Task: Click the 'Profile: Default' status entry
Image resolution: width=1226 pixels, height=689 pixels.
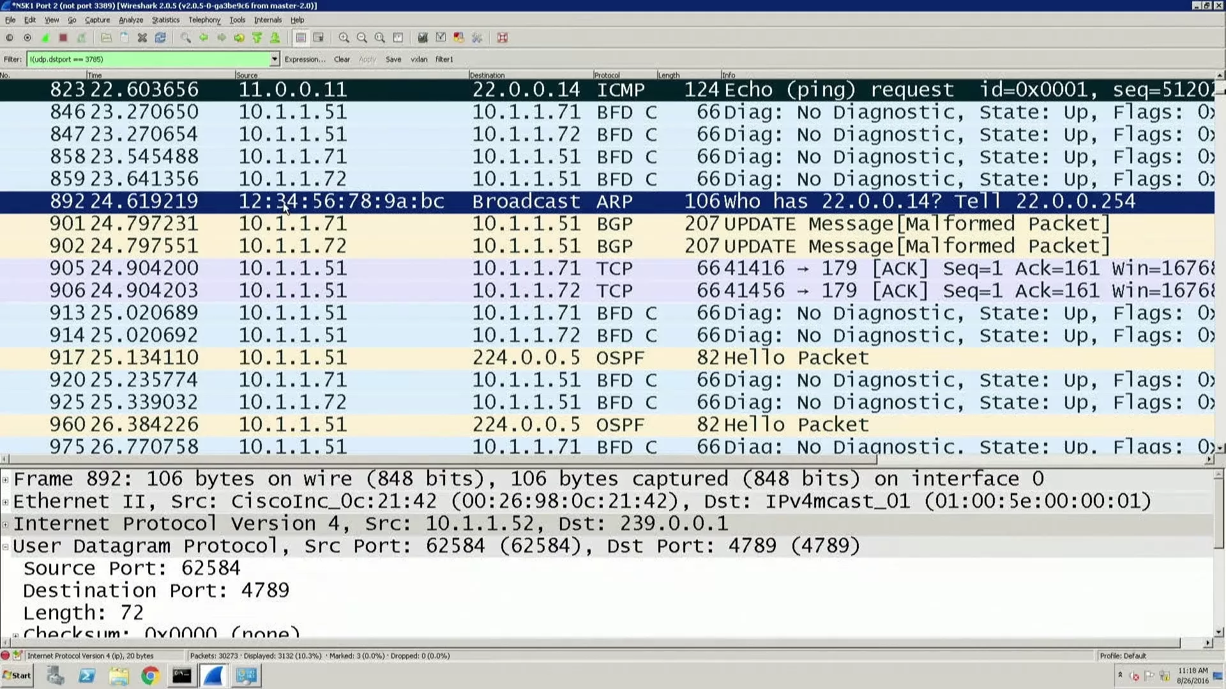Action: coord(1123,656)
